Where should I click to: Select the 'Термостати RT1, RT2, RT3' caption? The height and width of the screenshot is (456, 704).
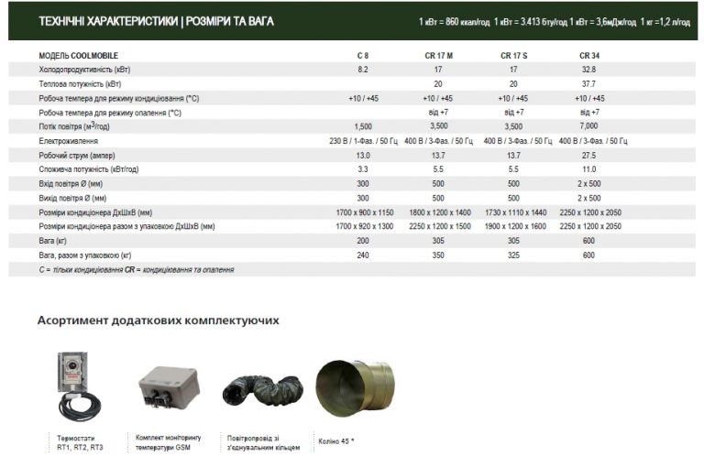80,442
